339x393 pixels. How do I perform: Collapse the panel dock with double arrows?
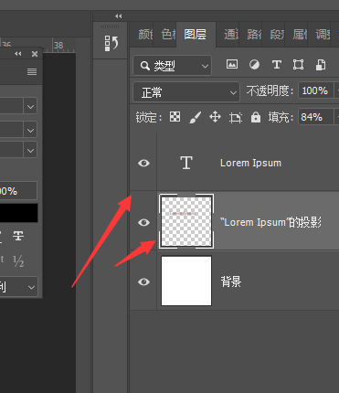(119, 16)
